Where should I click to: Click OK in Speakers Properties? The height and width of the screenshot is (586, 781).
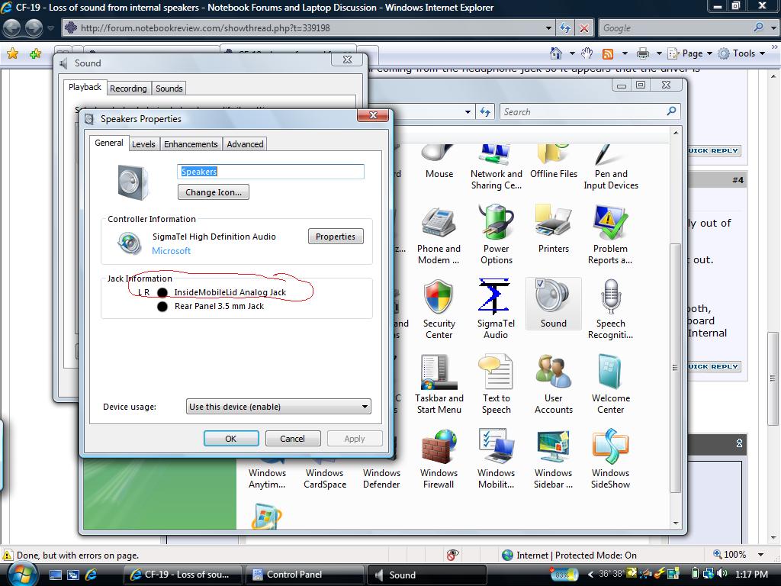click(x=231, y=439)
